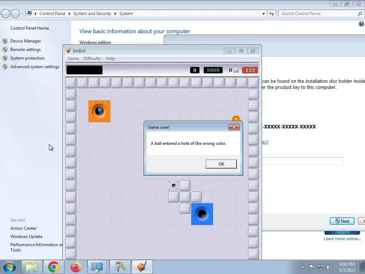Click the InkBall title bar icon
This screenshot has width=365, height=274.
pos(68,51)
